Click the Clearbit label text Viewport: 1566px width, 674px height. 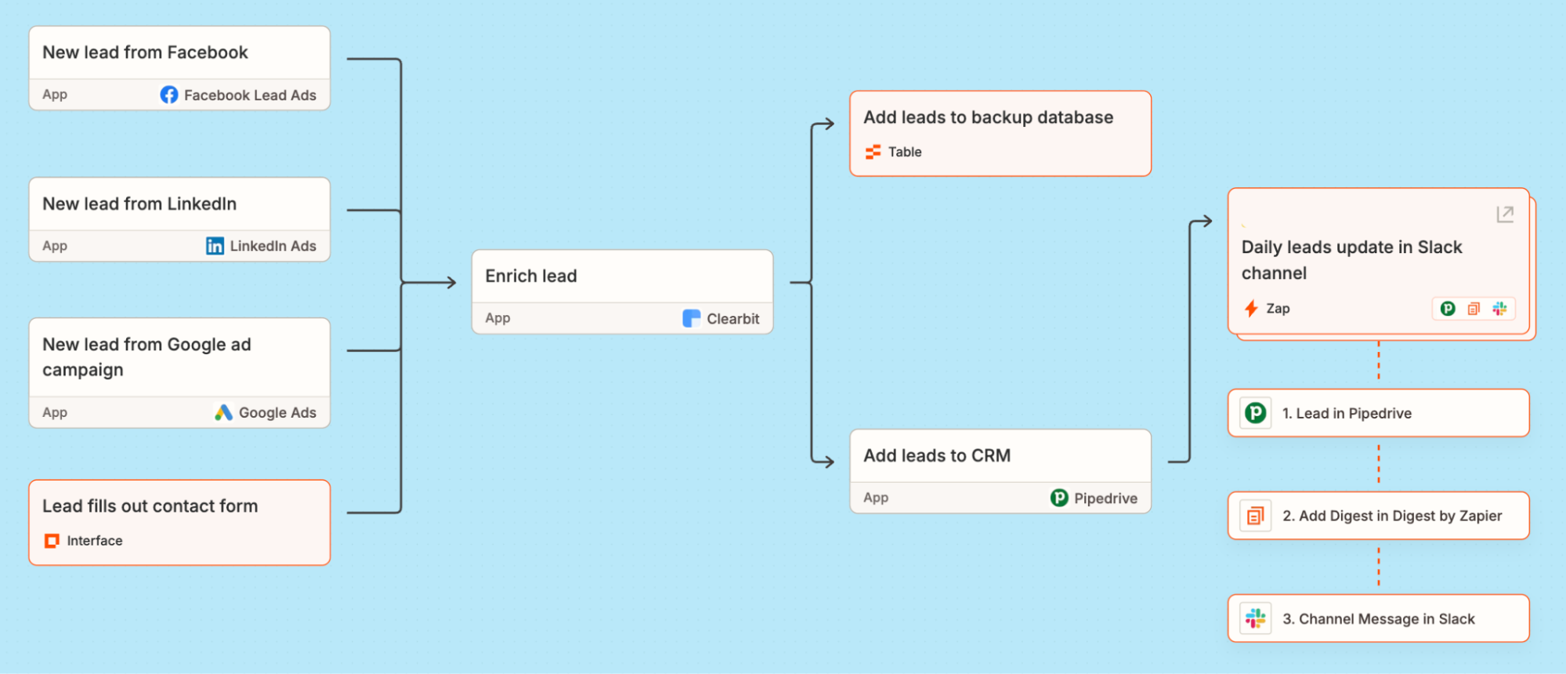(732, 318)
